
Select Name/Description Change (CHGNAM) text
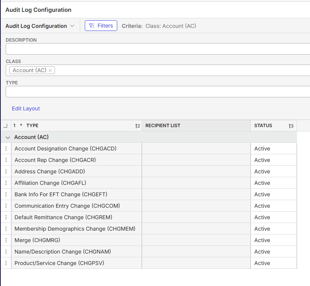pyautogui.click(x=63, y=252)
